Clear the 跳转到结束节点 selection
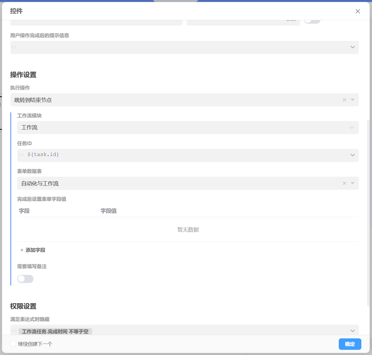Viewport: 372px width, 355px height. click(x=344, y=100)
